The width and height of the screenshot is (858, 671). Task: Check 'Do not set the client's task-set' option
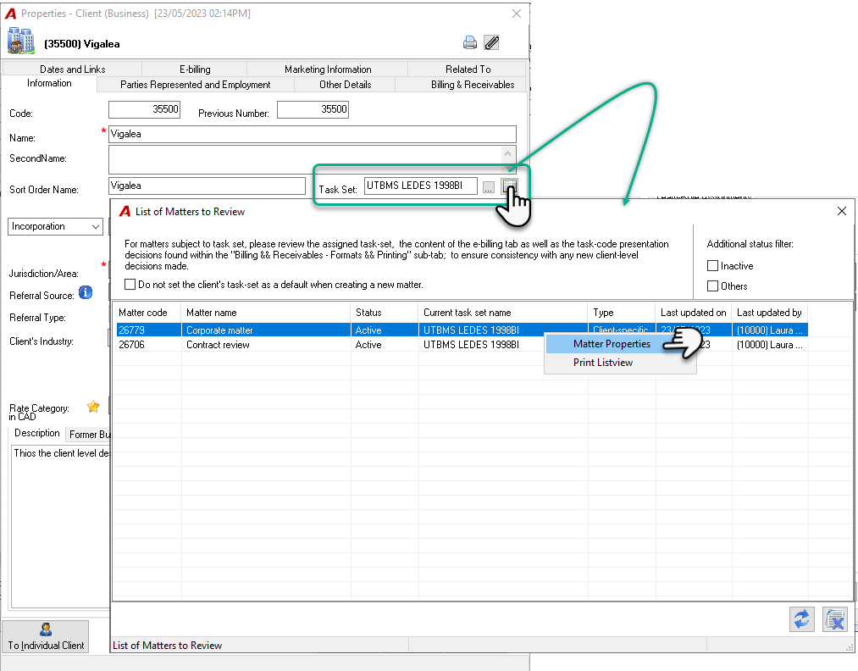(130, 285)
